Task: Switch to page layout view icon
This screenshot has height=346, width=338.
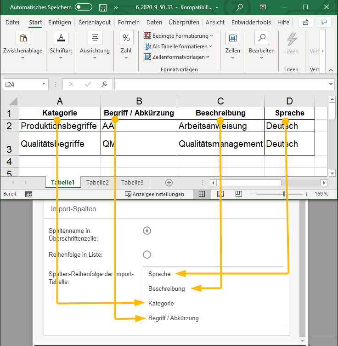Action: click(x=220, y=194)
